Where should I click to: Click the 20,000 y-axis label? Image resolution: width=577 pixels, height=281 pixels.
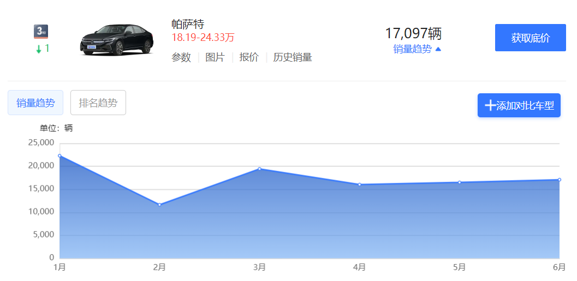coord(41,166)
